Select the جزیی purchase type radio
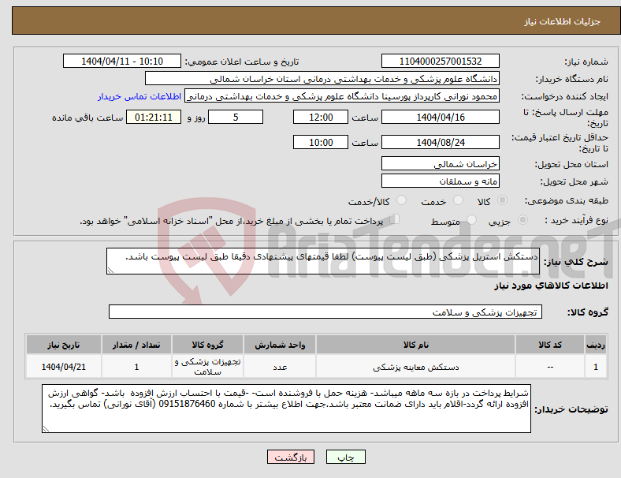This screenshot has width=621, height=478. pyautogui.click(x=522, y=220)
